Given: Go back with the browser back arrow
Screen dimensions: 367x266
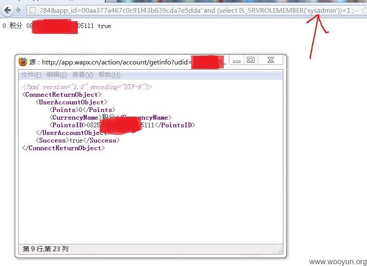Looking at the screenshot, I should [8, 10].
